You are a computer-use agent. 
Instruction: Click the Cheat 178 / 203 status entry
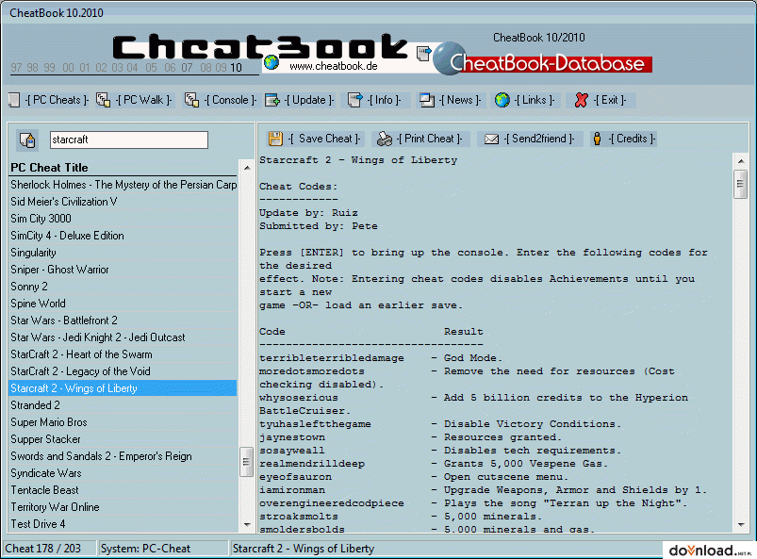pos(49,549)
